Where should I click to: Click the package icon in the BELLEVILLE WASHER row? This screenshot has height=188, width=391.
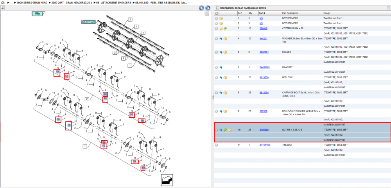tap(225, 111)
